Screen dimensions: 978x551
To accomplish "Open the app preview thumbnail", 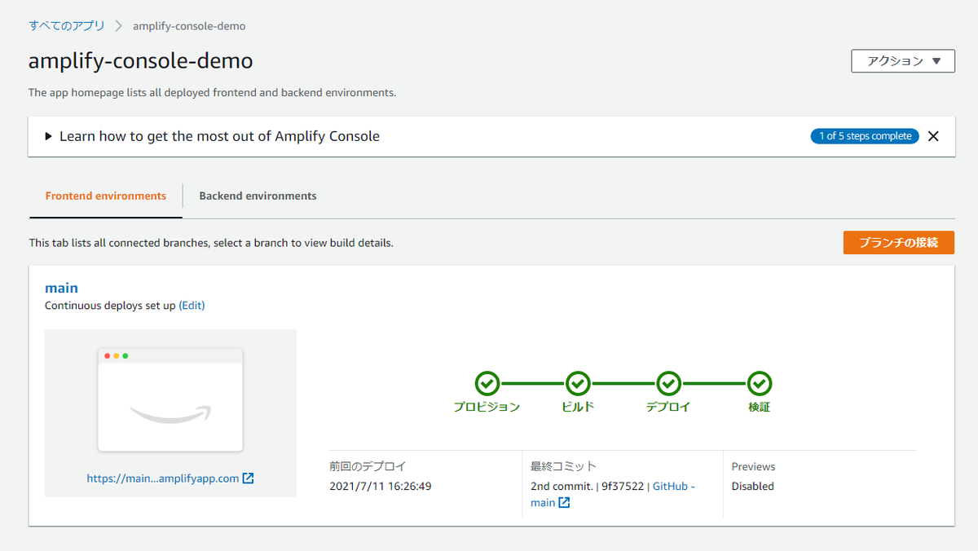I will click(x=170, y=399).
